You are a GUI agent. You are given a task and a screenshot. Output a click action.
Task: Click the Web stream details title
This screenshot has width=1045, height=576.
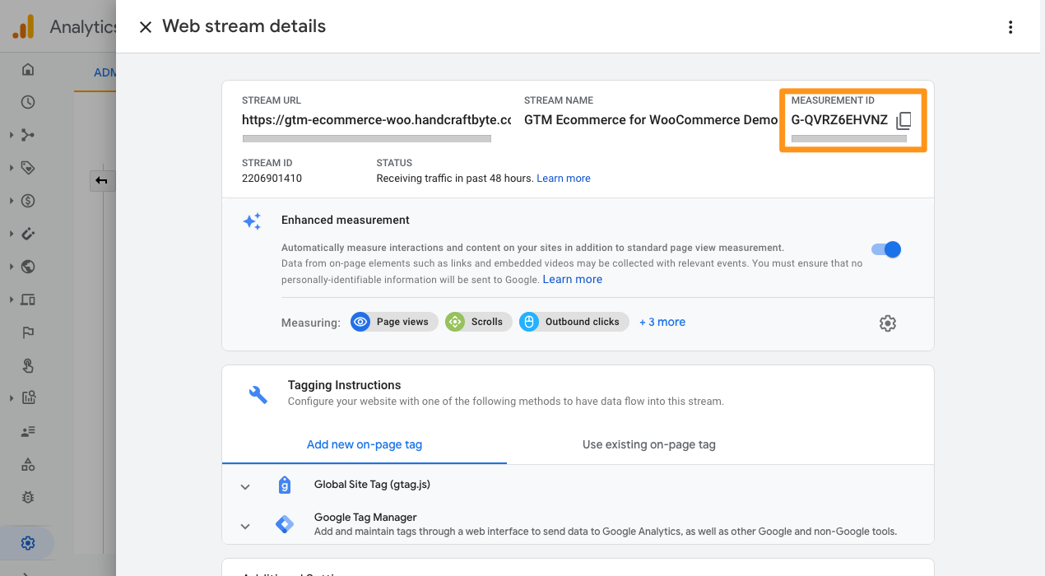[x=244, y=26]
